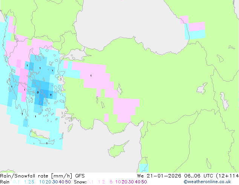Click the Snow legend value 10
239x185 pixels.
(118, 182)
